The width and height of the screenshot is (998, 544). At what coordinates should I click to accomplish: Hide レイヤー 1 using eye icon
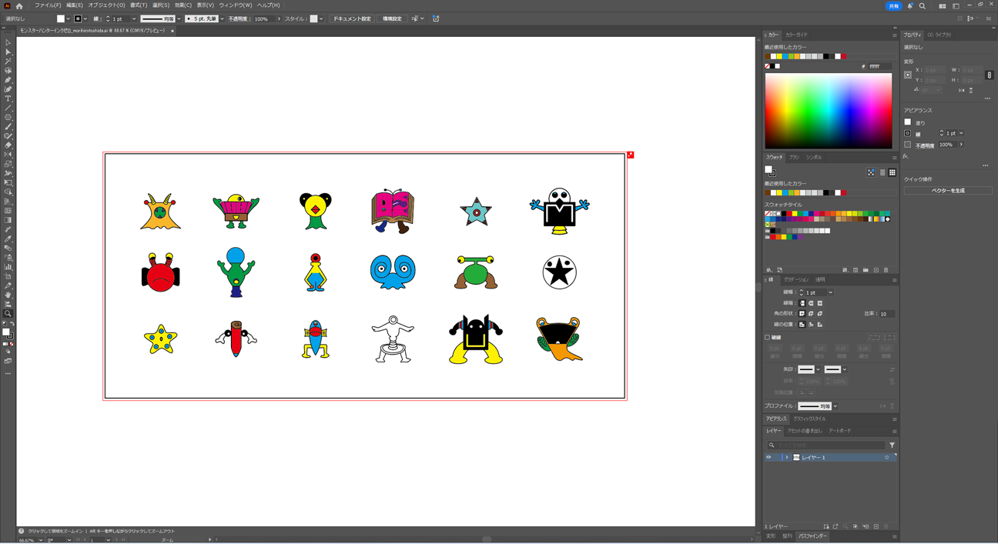(769, 457)
